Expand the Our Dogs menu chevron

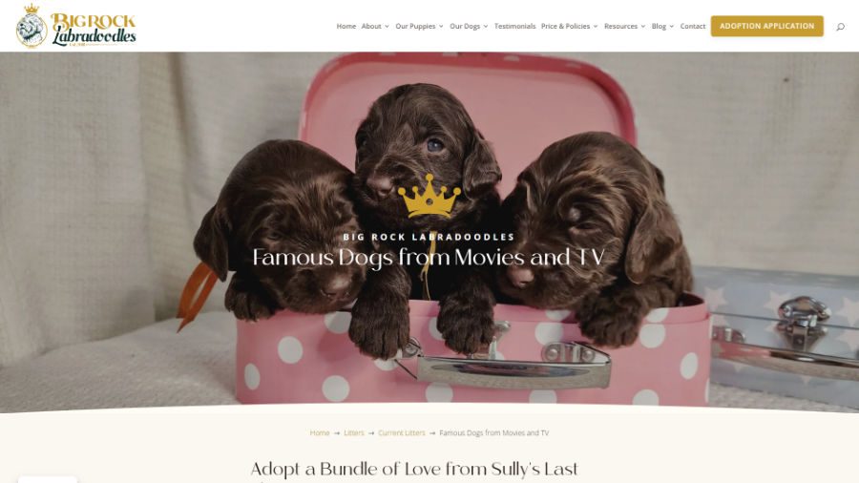pyautogui.click(x=486, y=27)
